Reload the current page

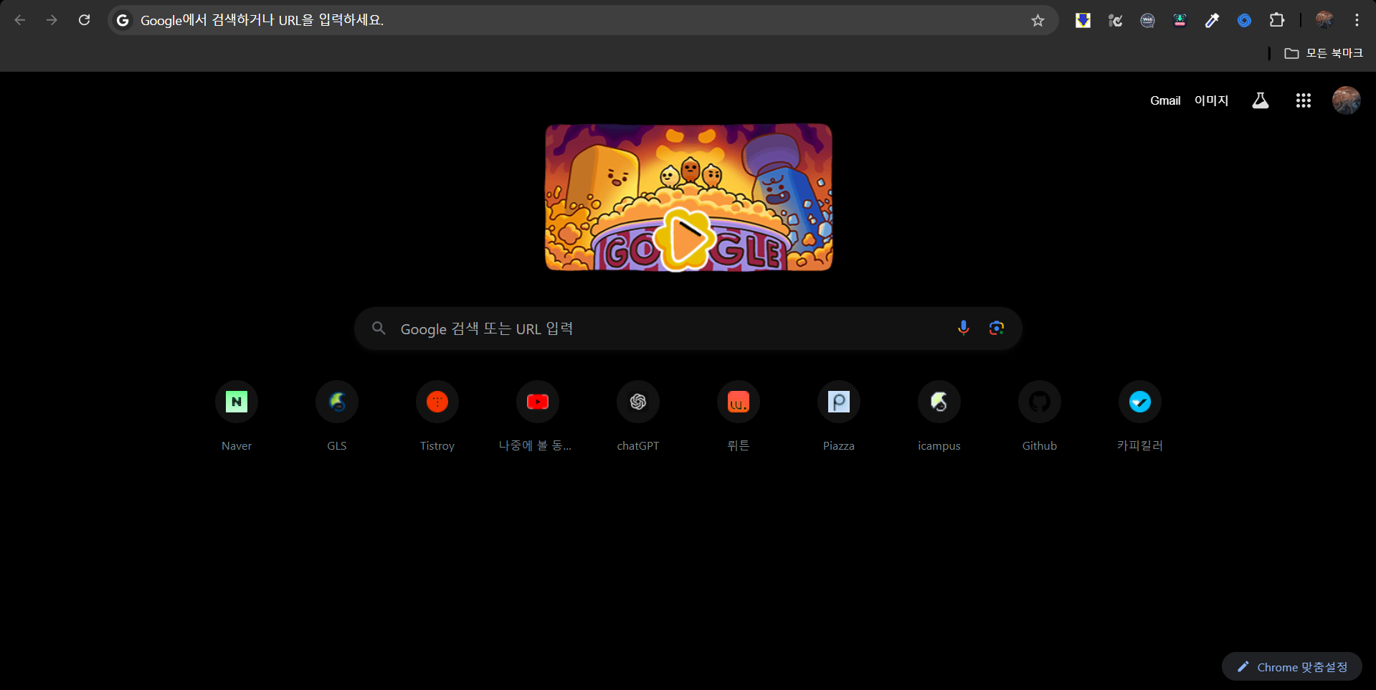click(x=84, y=20)
